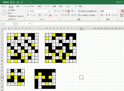
Task: Apply Bold formatting
Action: (x=28, y=15)
